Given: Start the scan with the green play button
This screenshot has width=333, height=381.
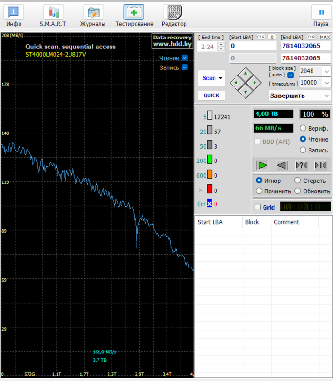Looking at the screenshot, I should 262,165.
